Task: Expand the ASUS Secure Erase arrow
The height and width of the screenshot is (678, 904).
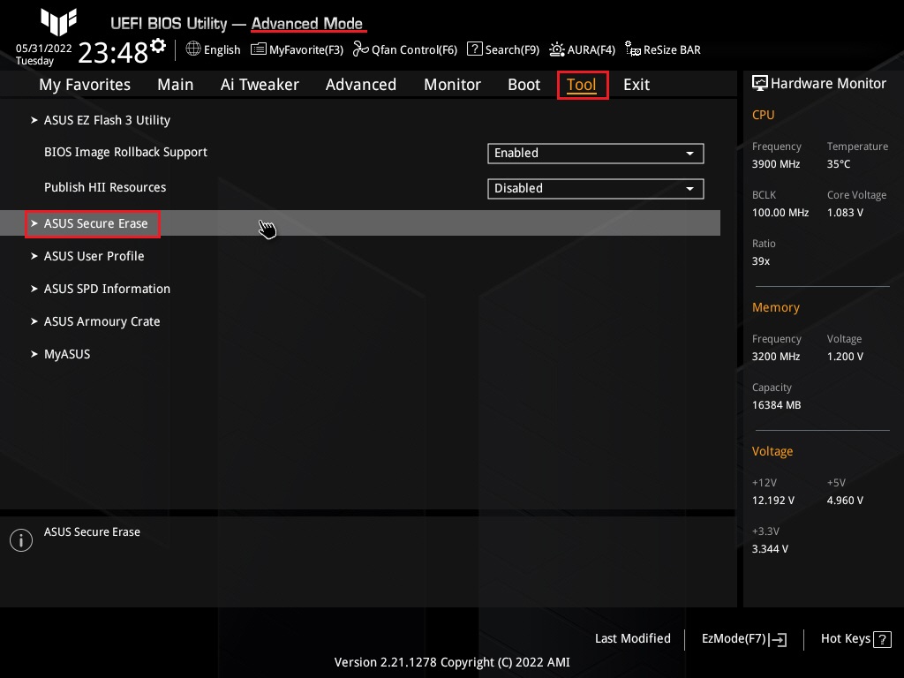Action: (x=34, y=223)
